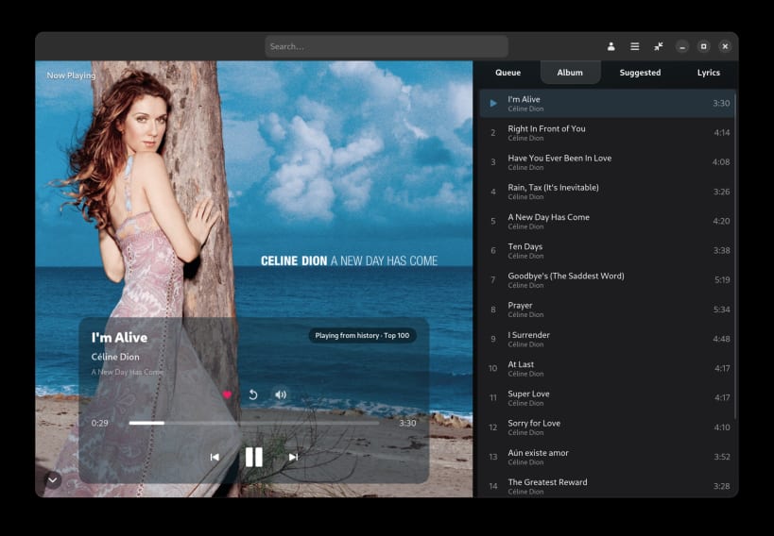Image resolution: width=774 pixels, height=536 pixels.
Task: Close the player window
Action: click(725, 46)
